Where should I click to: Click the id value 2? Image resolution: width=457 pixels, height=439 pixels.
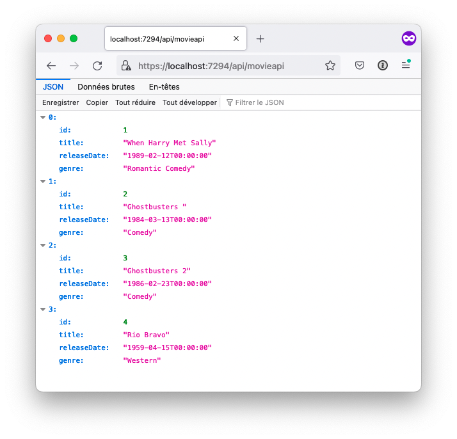125,195
